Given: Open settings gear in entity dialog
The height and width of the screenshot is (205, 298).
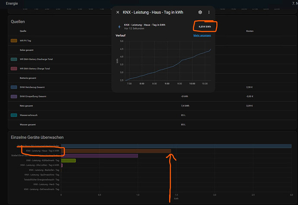Looking at the screenshot, I should coord(200,13).
